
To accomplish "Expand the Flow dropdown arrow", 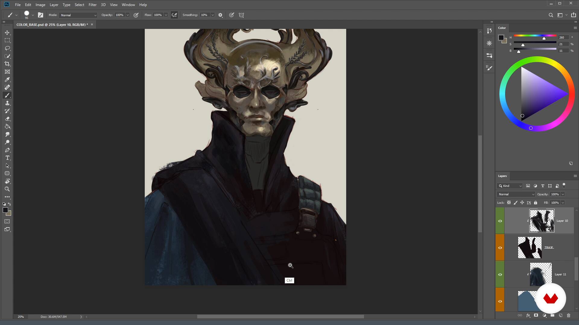I will pyautogui.click(x=166, y=15).
